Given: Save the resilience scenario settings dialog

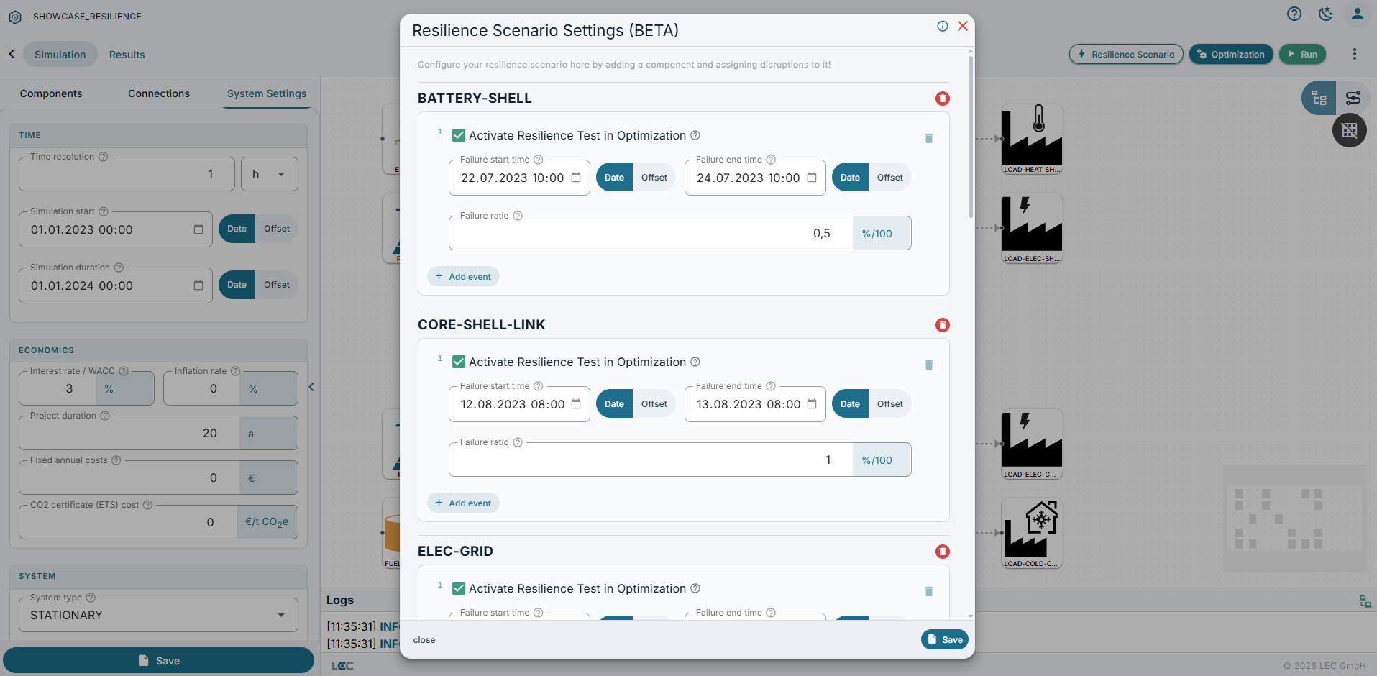Looking at the screenshot, I should pyautogui.click(x=944, y=639).
